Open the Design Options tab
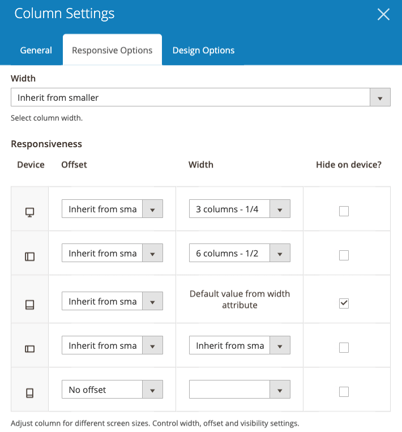Screen dimensions: 402x432 (203, 50)
